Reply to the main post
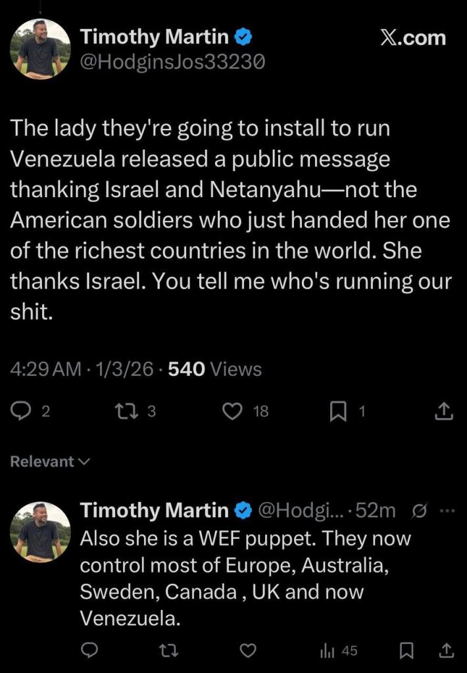Image resolution: width=467 pixels, height=673 pixels. click(x=22, y=411)
